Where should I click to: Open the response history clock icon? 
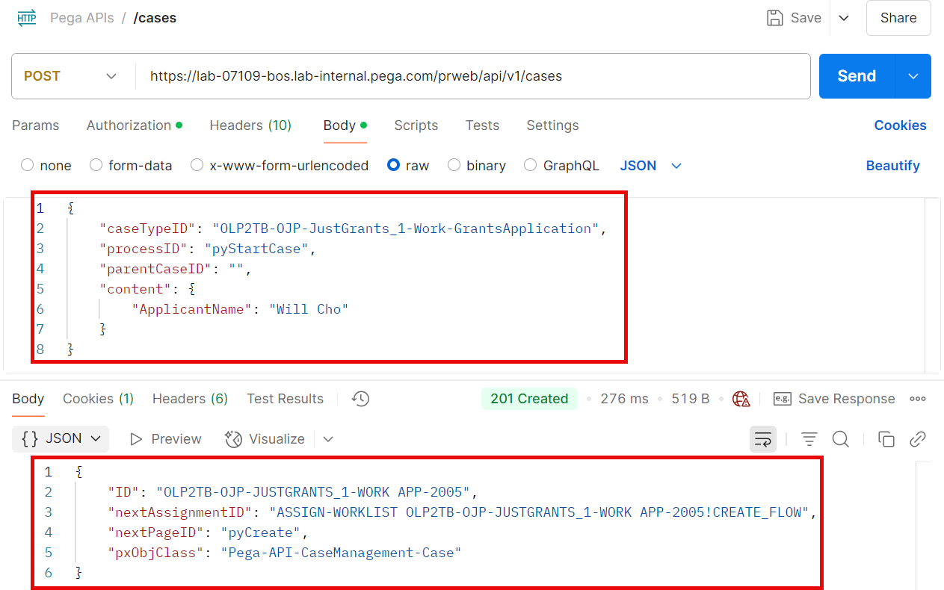tap(360, 399)
